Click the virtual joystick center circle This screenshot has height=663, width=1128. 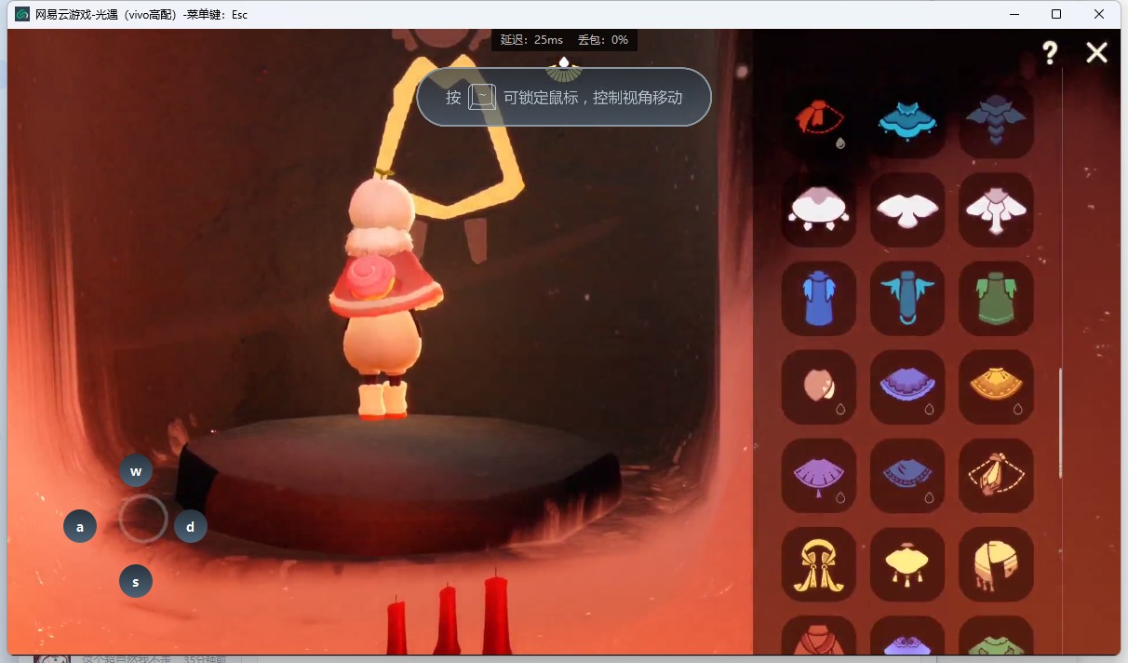[143, 520]
